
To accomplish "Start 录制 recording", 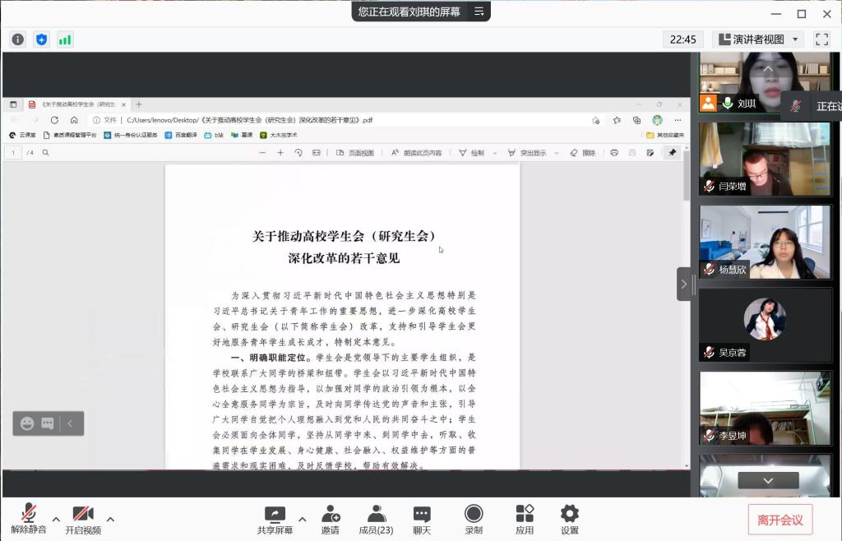I will 474,520.
